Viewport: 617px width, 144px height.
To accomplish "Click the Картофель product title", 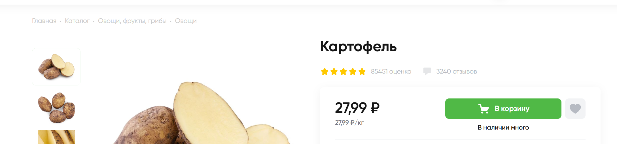I will click(x=358, y=47).
